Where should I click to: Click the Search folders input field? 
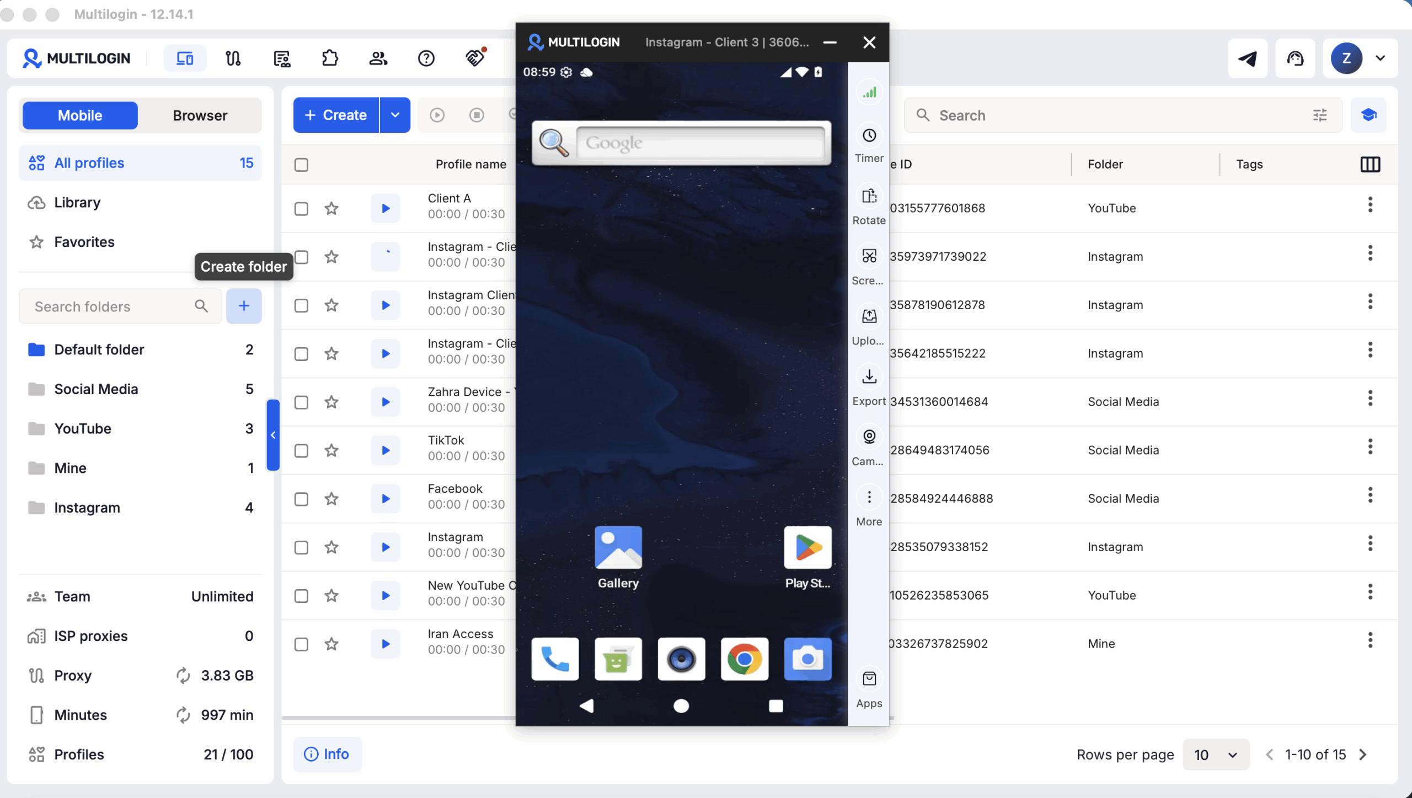121,306
